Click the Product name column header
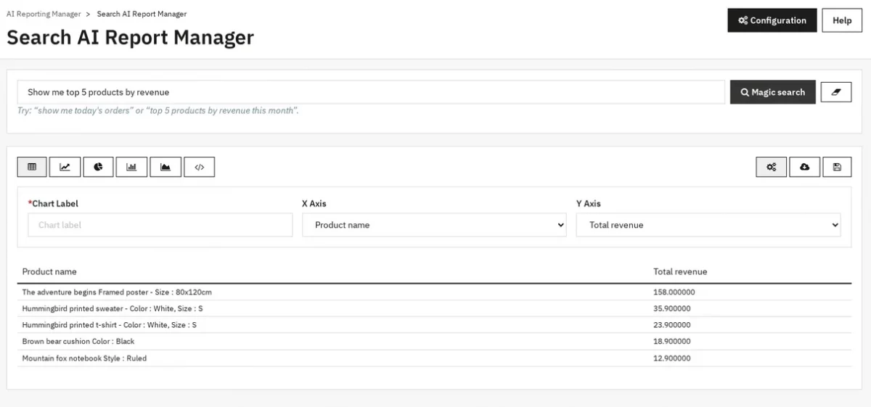The image size is (871, 407). [49, 272]
